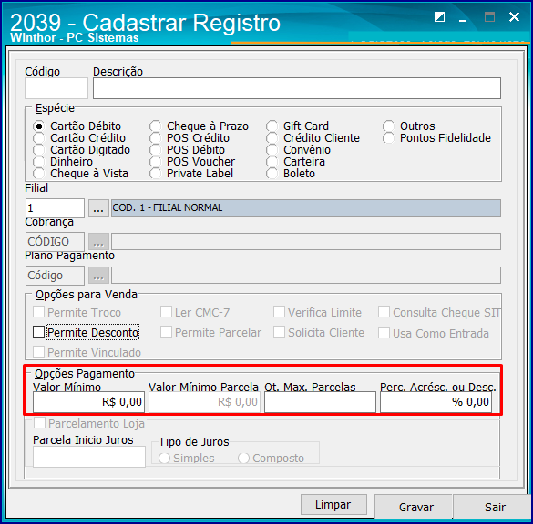Screen dimensions: 533x524
Task: Click the Descrição text field
Action: (x=297, y=88)
